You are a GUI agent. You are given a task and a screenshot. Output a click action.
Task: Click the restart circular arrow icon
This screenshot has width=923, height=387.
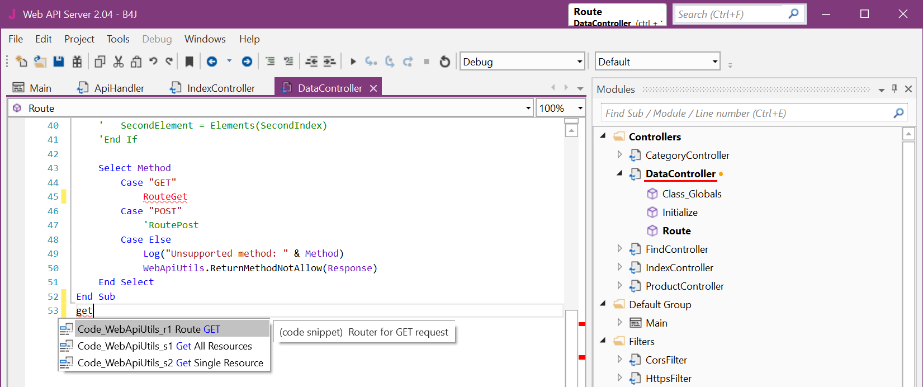[444, 62]
